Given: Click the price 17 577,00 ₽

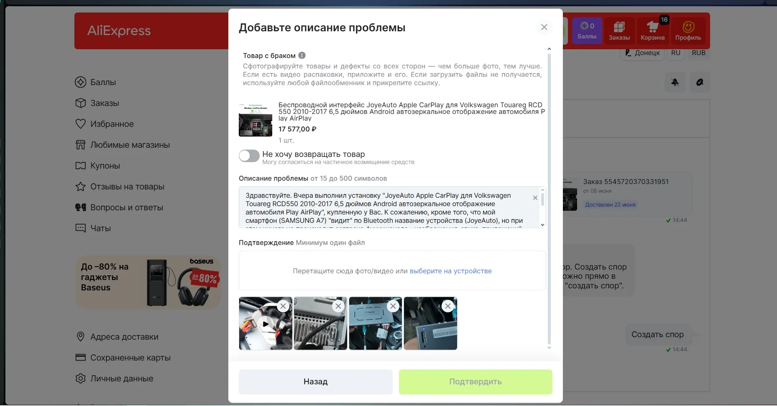Looking at the screenshot, I should [x=297, y=129].
